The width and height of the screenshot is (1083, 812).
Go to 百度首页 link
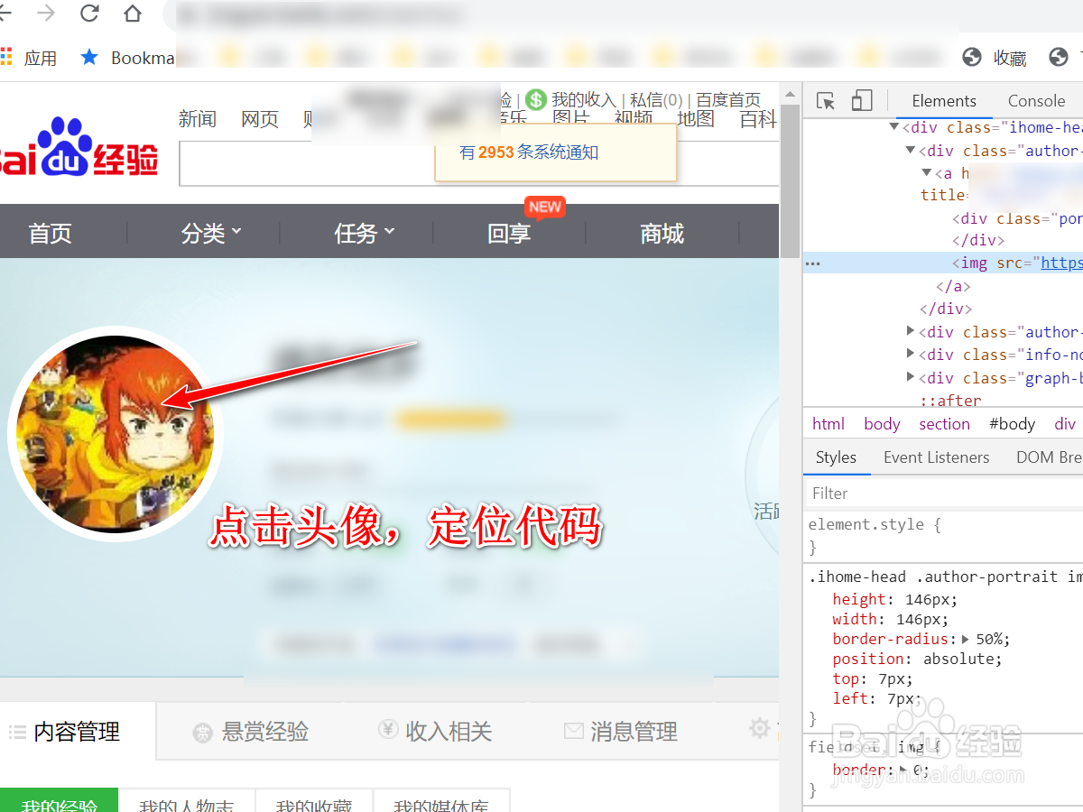coord(728,100)
